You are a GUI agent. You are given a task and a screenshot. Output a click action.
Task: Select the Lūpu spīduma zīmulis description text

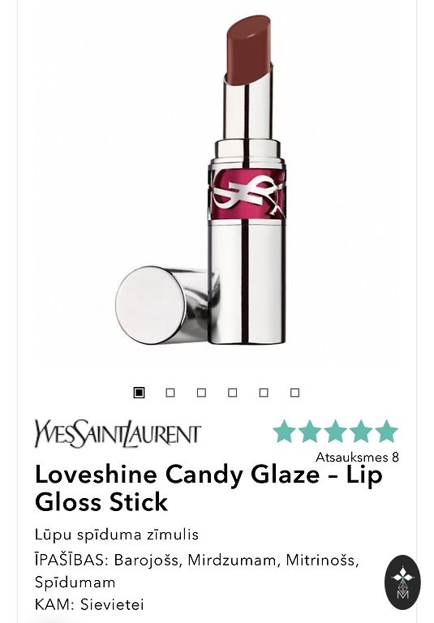(117, 535)
